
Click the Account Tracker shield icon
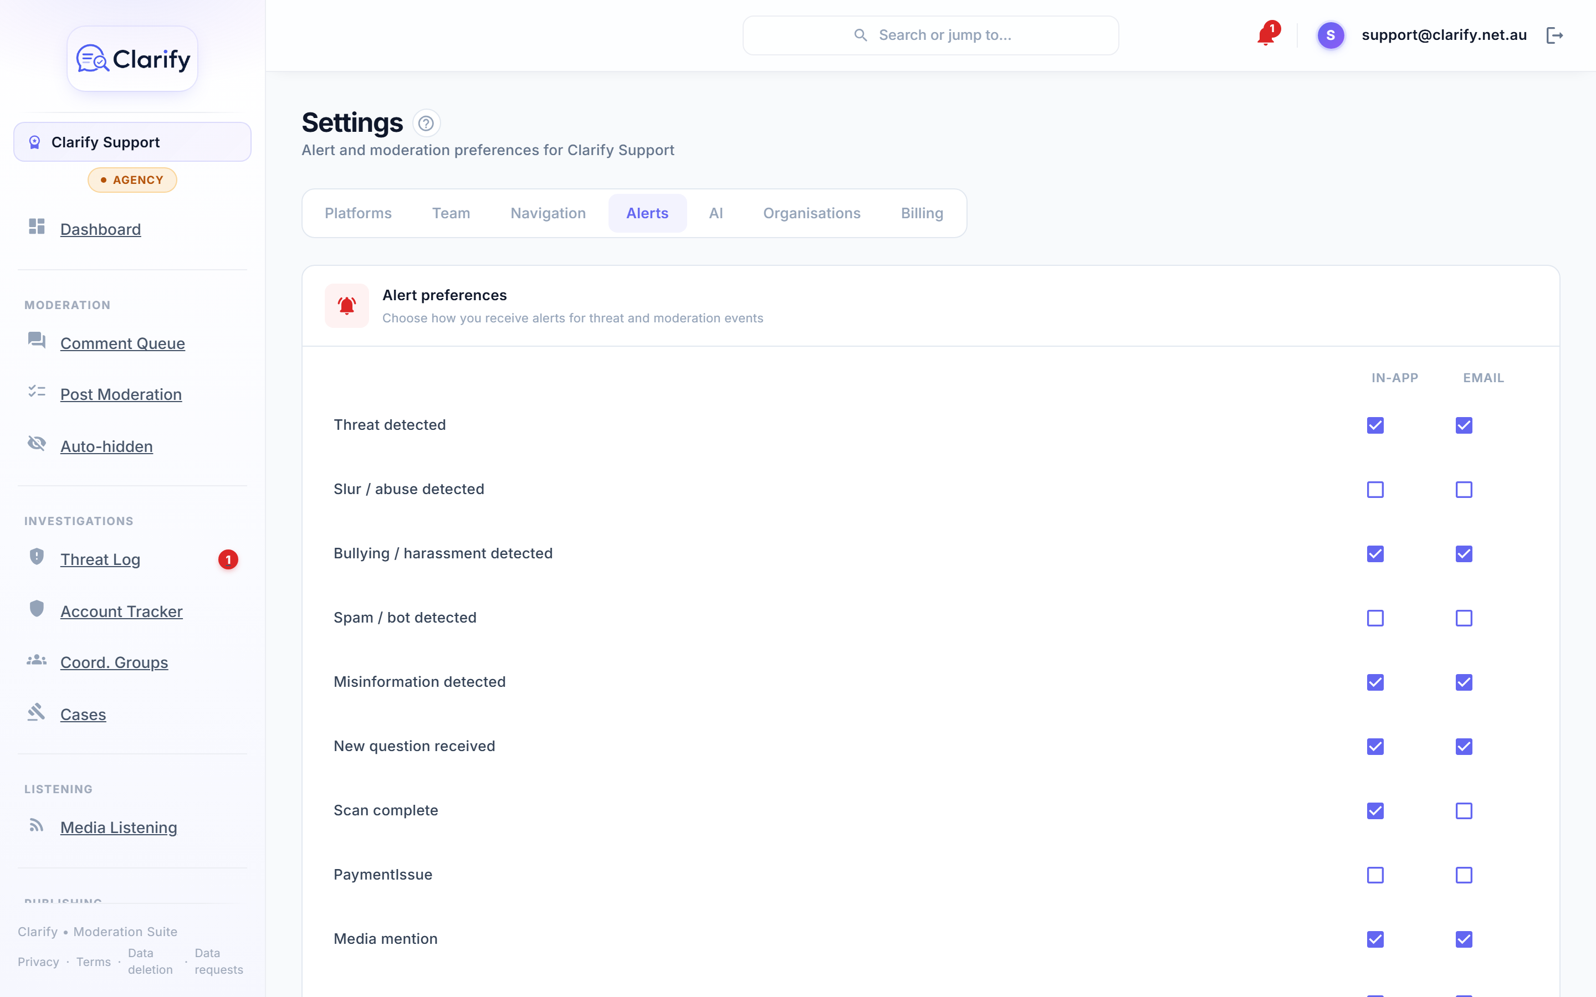37,609
